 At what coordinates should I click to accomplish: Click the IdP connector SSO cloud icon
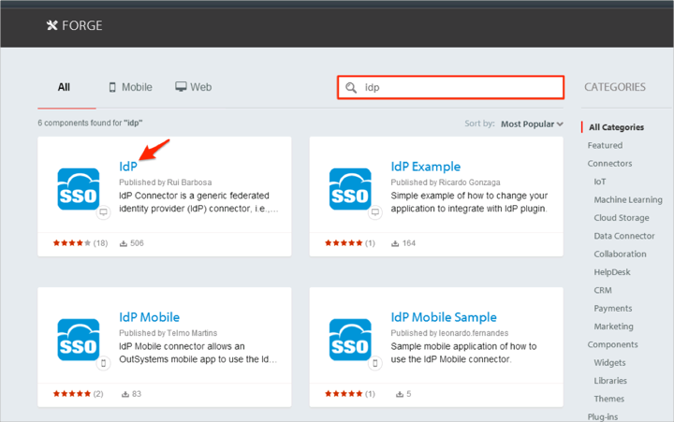coord(78,189)
